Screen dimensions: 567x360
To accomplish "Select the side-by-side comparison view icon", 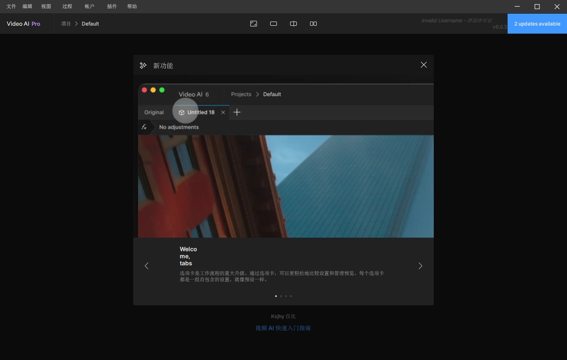I will point(313,24).
